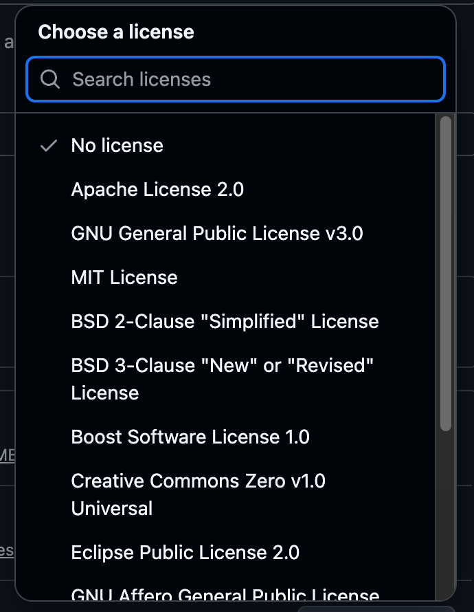Click the license list scrollbar thumb
Viewport: 474px width, 612px height.
click(x=446, y=274)
